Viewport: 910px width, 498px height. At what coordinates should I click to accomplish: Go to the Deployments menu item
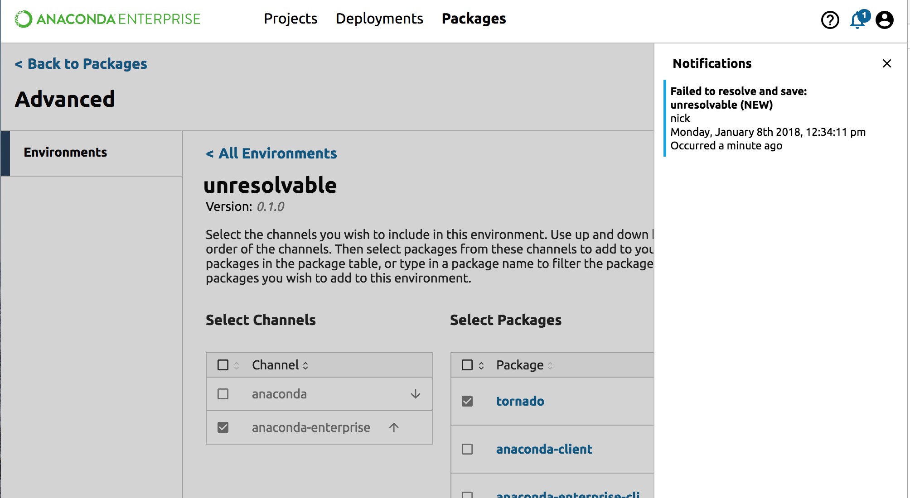[x=379, y=19]
